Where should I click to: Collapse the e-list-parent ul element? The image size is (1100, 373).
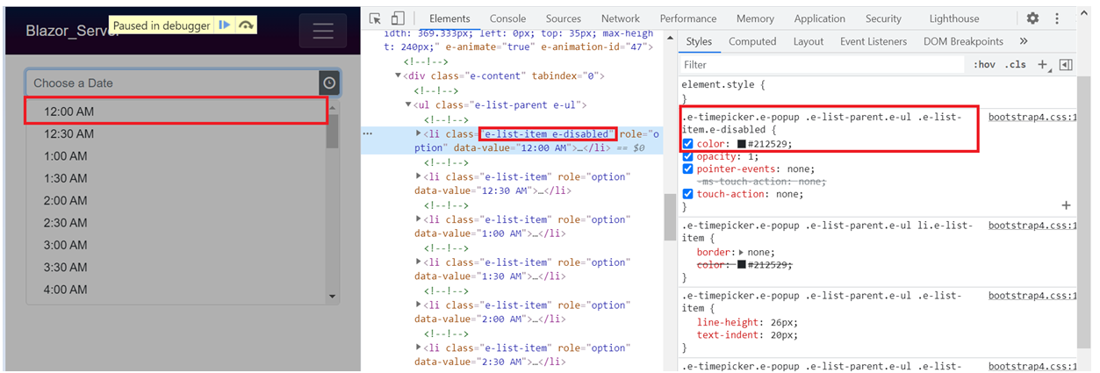[x=408, y=105]
